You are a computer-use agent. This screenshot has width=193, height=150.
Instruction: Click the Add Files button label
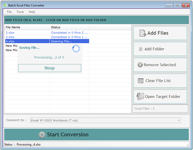pyautogui.click(x=158, y=33)
